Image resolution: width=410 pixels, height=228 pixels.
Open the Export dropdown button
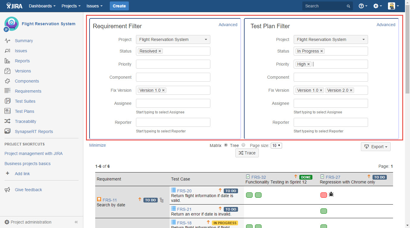pos(376,147)
